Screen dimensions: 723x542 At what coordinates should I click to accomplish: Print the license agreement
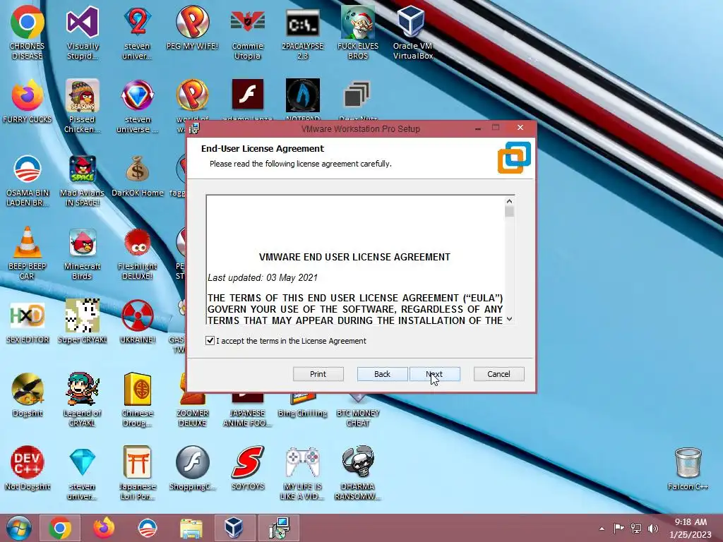coord(318,374)
